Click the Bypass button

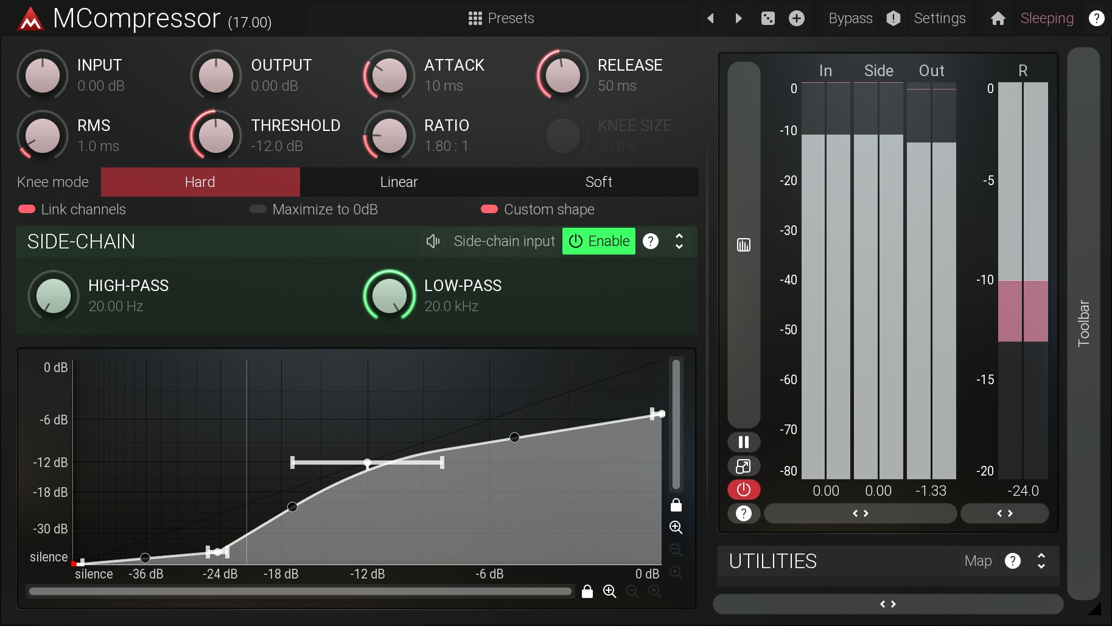850,18
